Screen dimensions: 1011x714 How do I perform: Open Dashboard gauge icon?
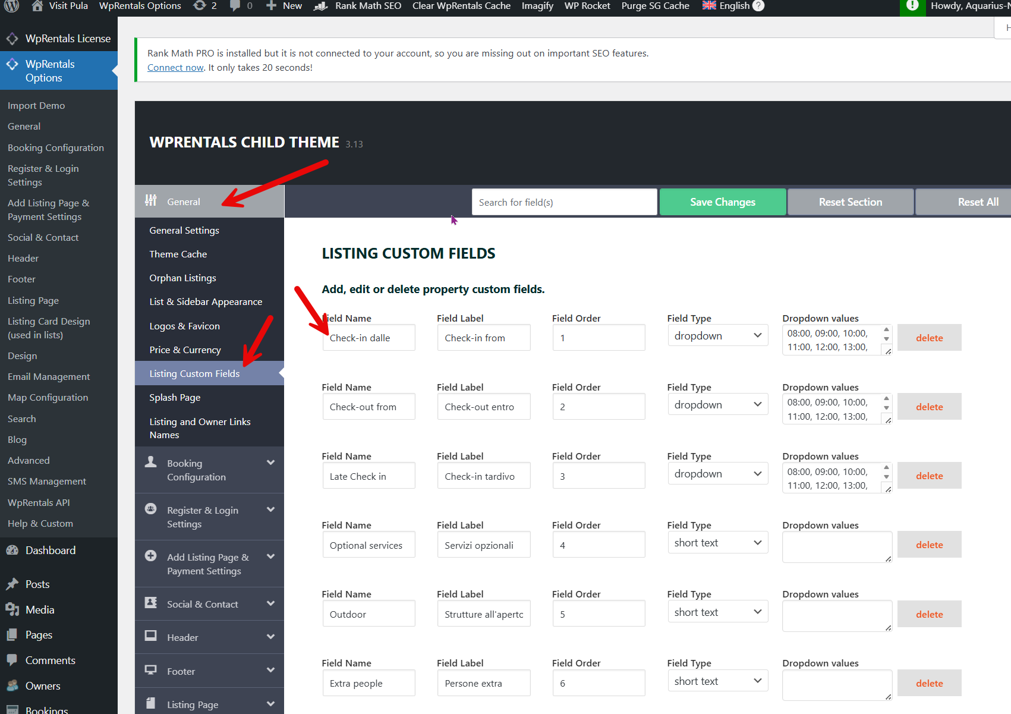[x=12, y=551]
